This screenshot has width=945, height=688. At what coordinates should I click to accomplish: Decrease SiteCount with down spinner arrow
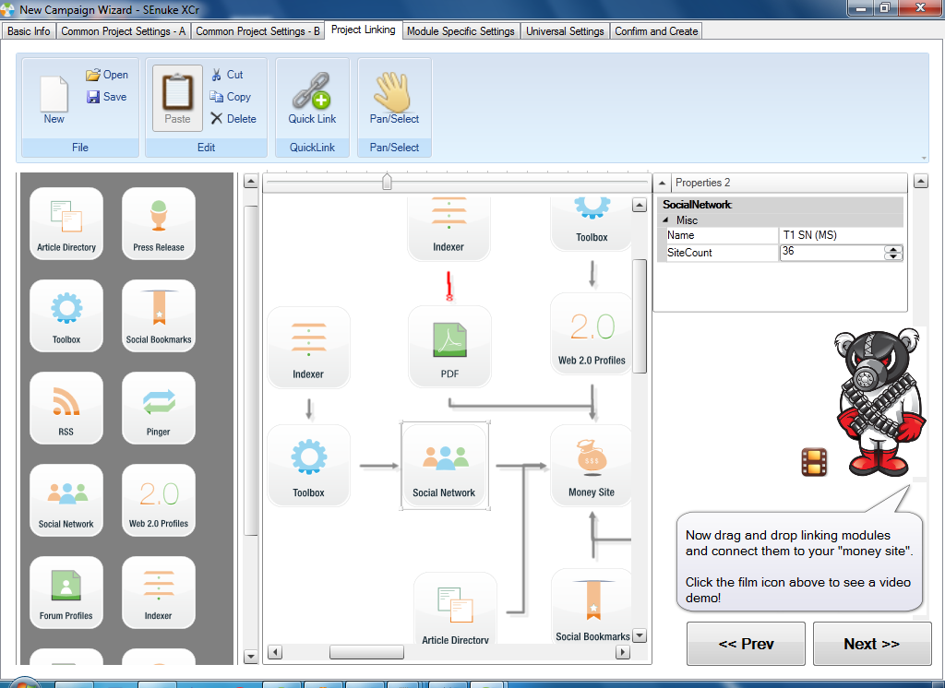click(x=893, y=256)
